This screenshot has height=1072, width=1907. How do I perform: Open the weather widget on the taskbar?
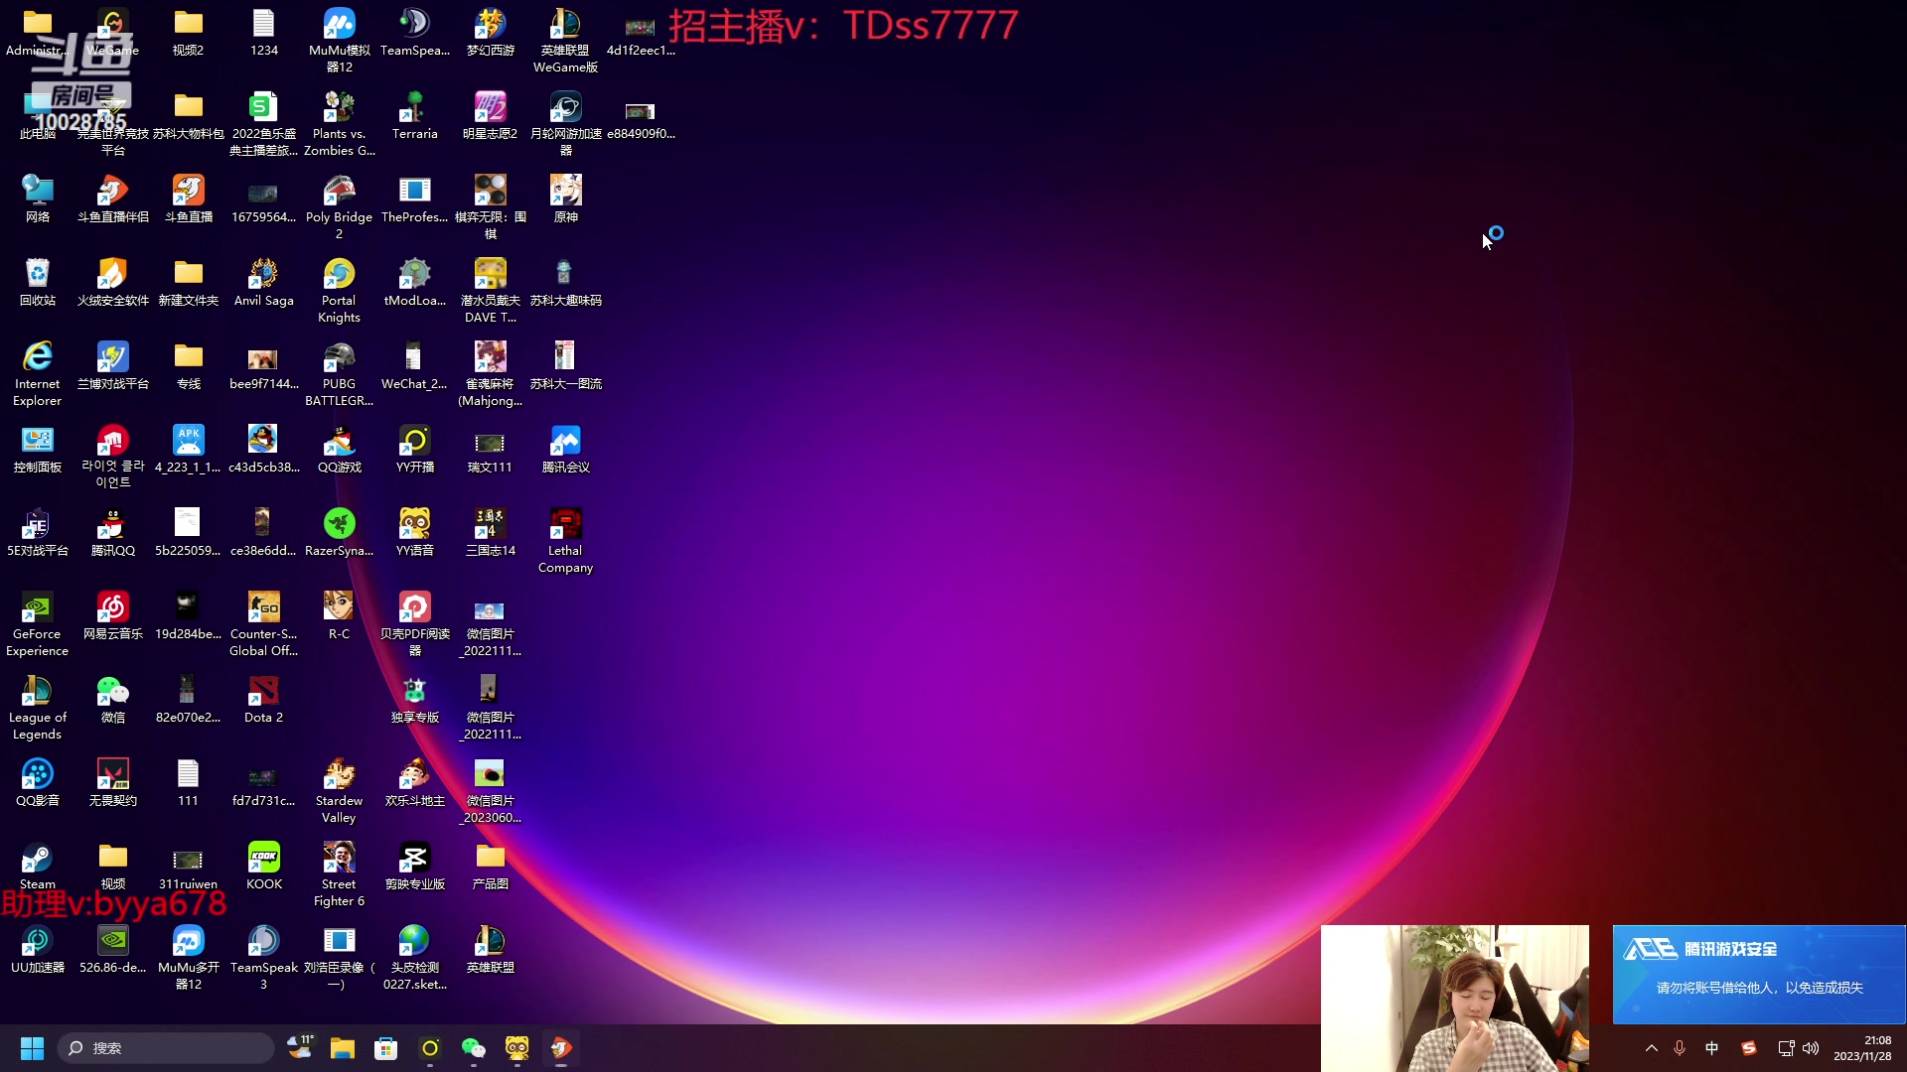click(x=299, y=1046)
